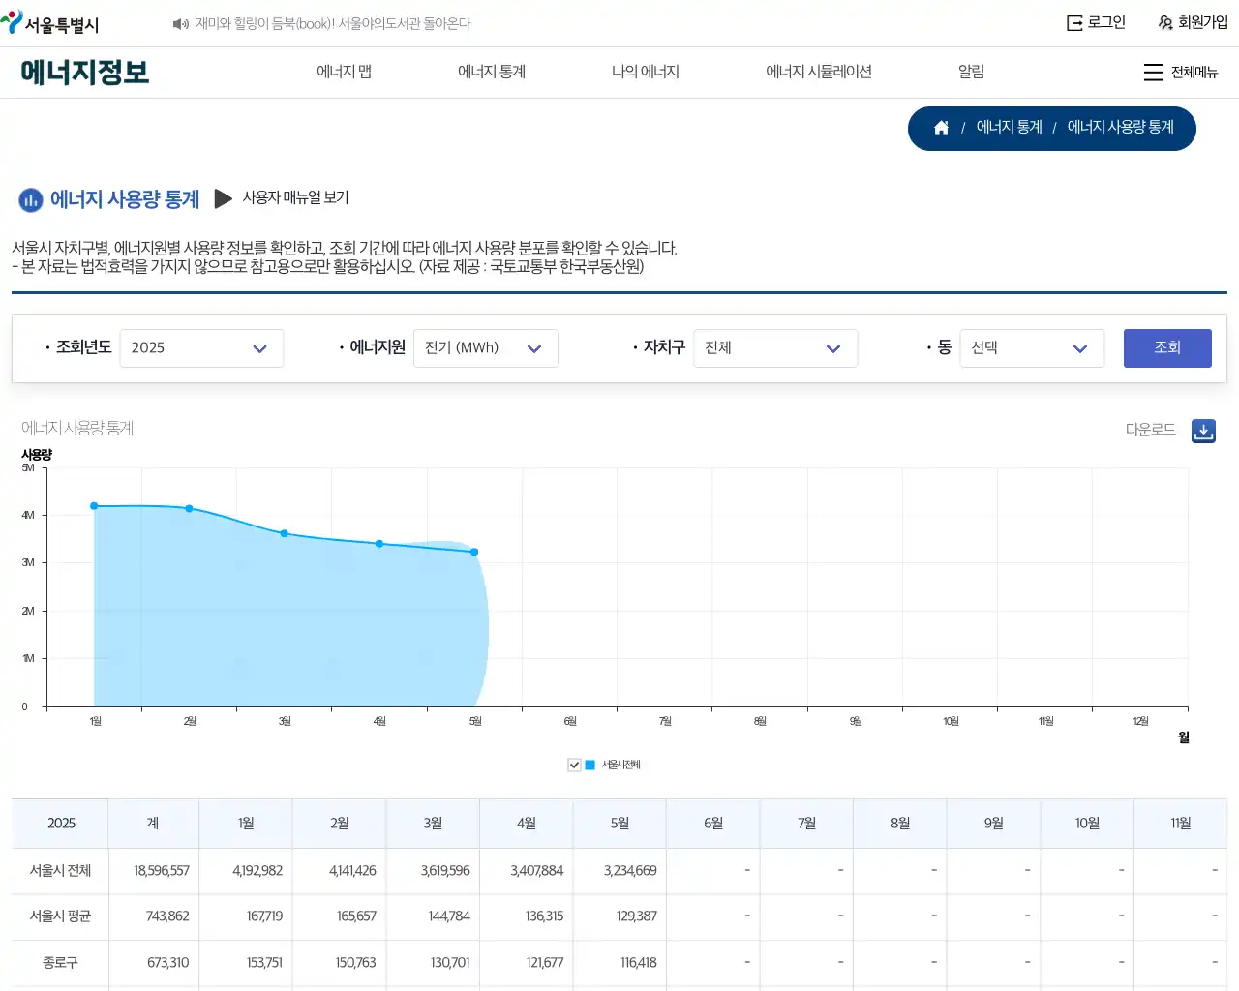The height and width of the screenshot is (991, 1239).
Task: Click the 종로구 row label
Action: click(x=60, y=963)
